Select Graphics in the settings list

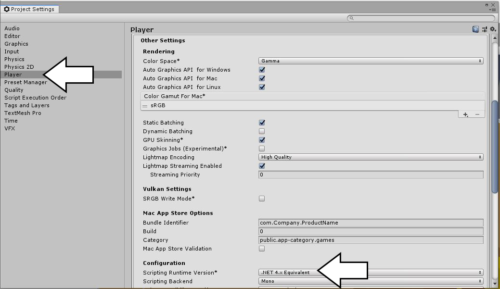click(x=16, y=44)
